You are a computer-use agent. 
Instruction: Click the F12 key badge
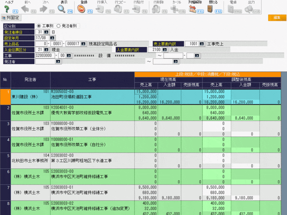tap(218, 11)
